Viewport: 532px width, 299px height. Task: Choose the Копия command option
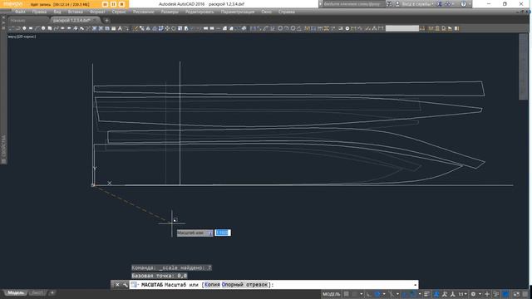point(212,285)
